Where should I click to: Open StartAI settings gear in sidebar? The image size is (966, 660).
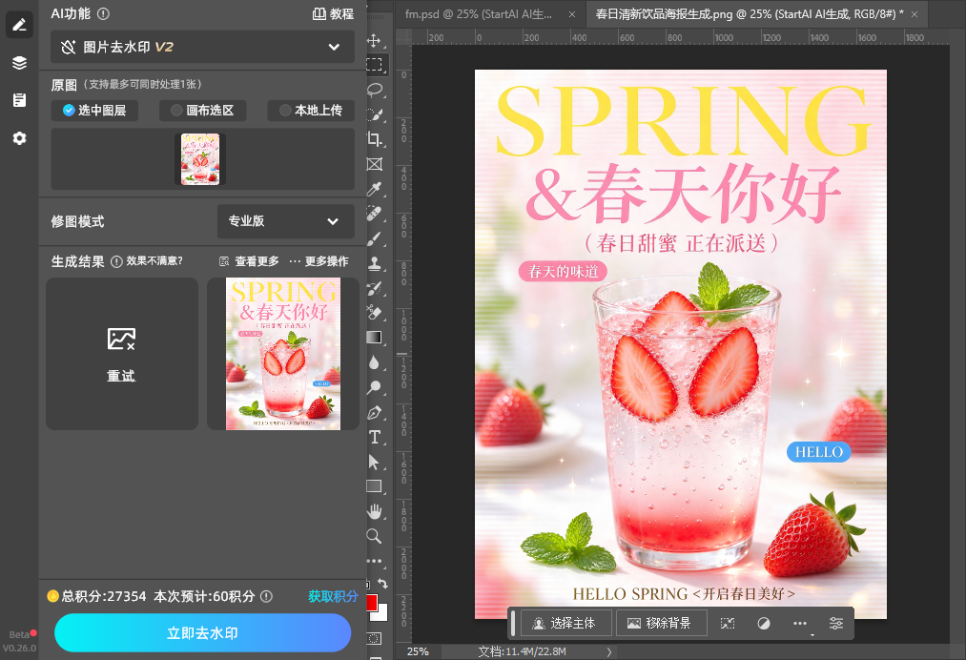coord(19,138)
